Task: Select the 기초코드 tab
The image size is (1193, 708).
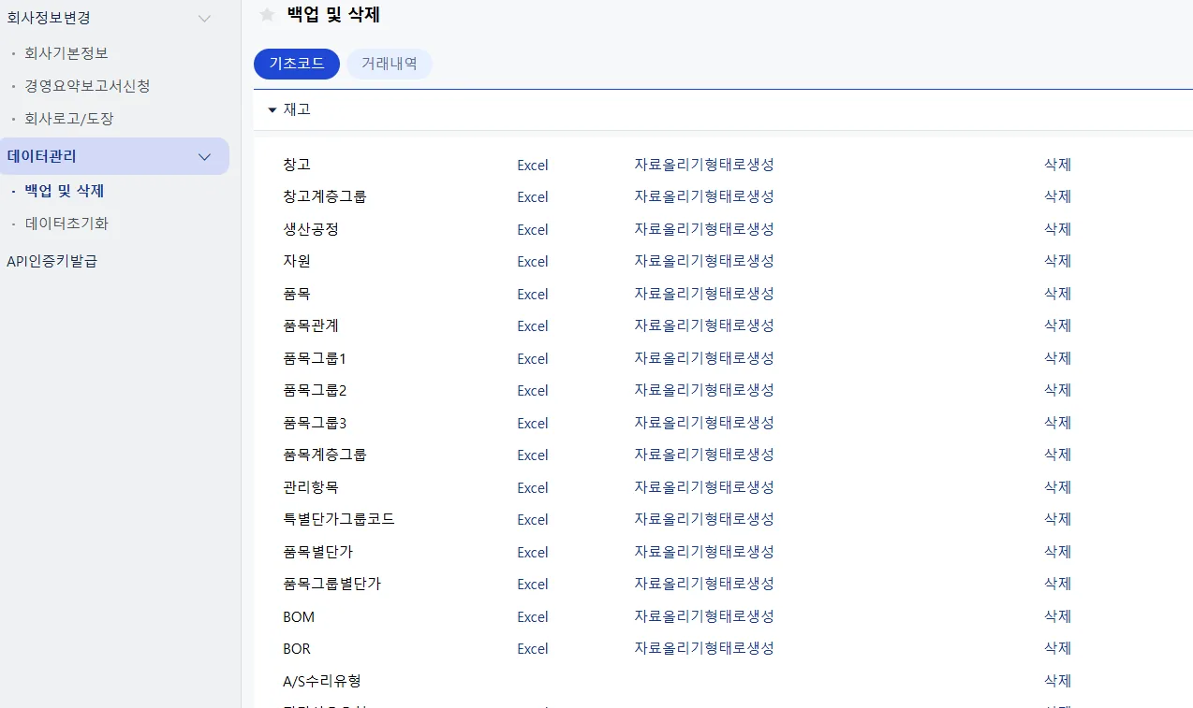Action: tap(297, 65)
